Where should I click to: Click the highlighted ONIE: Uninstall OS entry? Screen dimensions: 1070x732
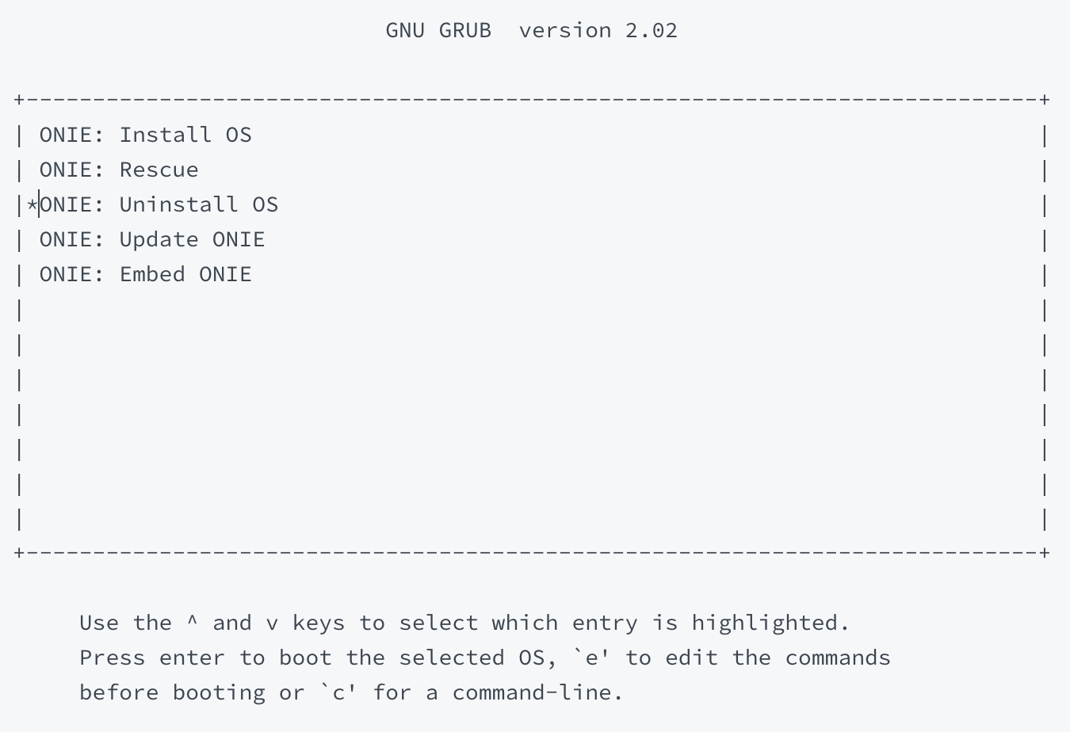[x=159, y=204]
